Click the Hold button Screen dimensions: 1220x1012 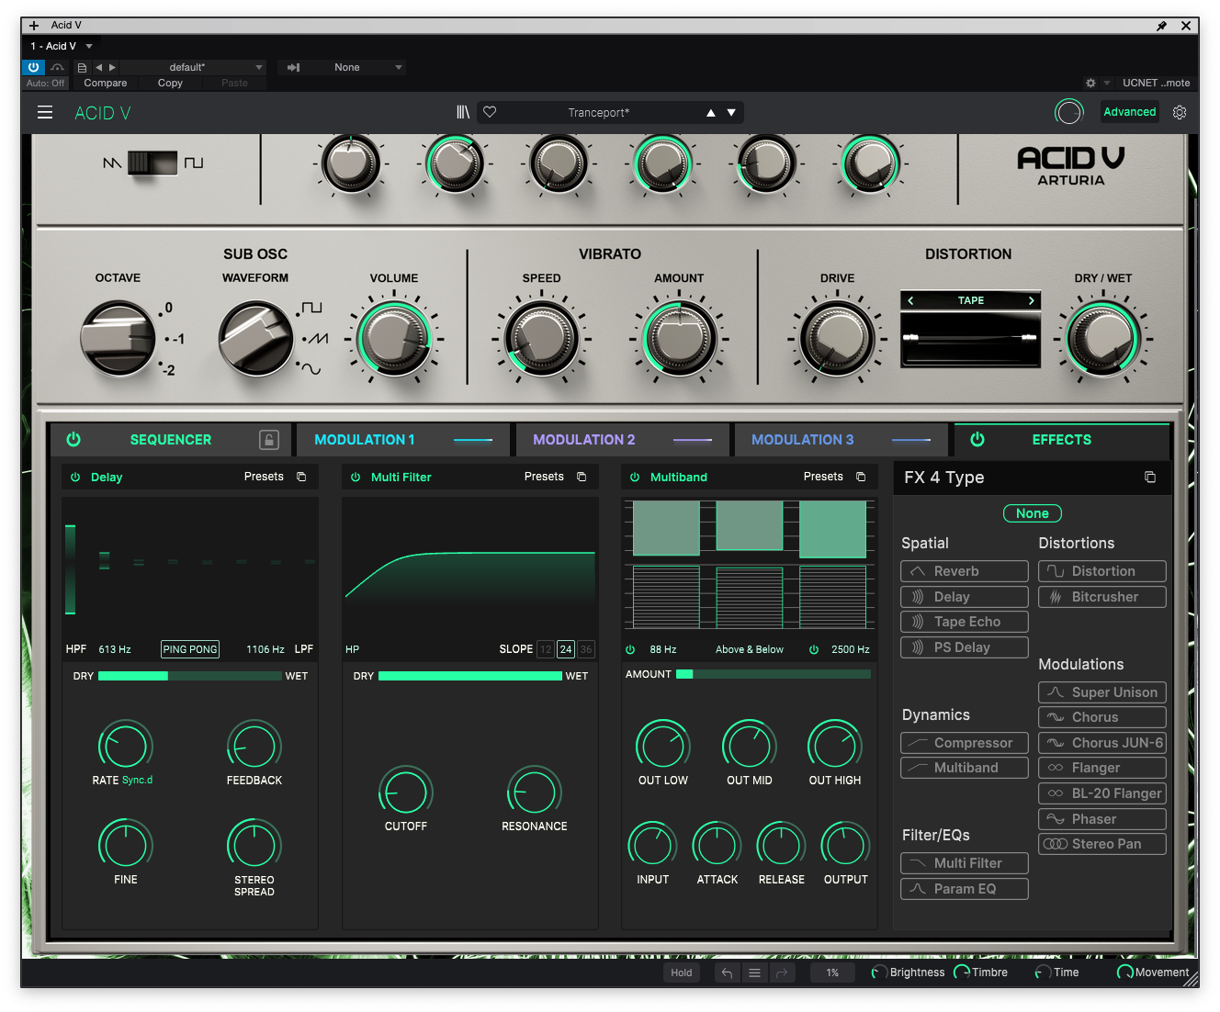coord(682,973)
